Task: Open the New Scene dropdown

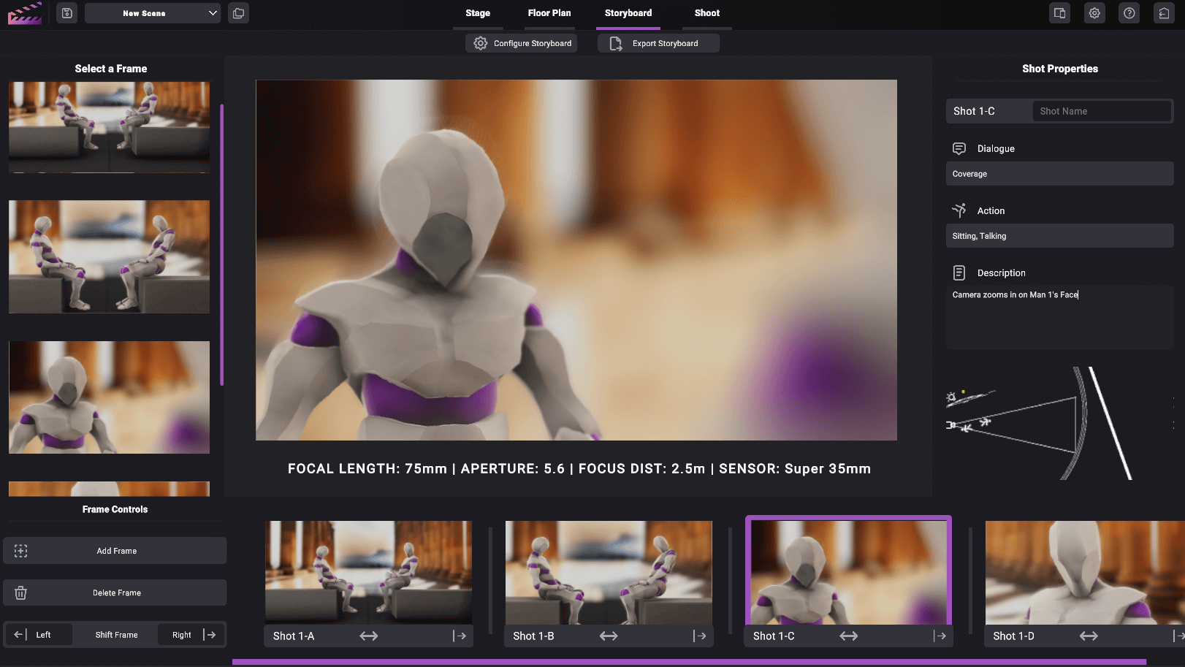Action: pos(152,12)
